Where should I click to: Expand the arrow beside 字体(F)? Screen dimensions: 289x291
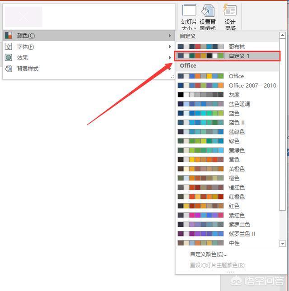tap(170, 46)
